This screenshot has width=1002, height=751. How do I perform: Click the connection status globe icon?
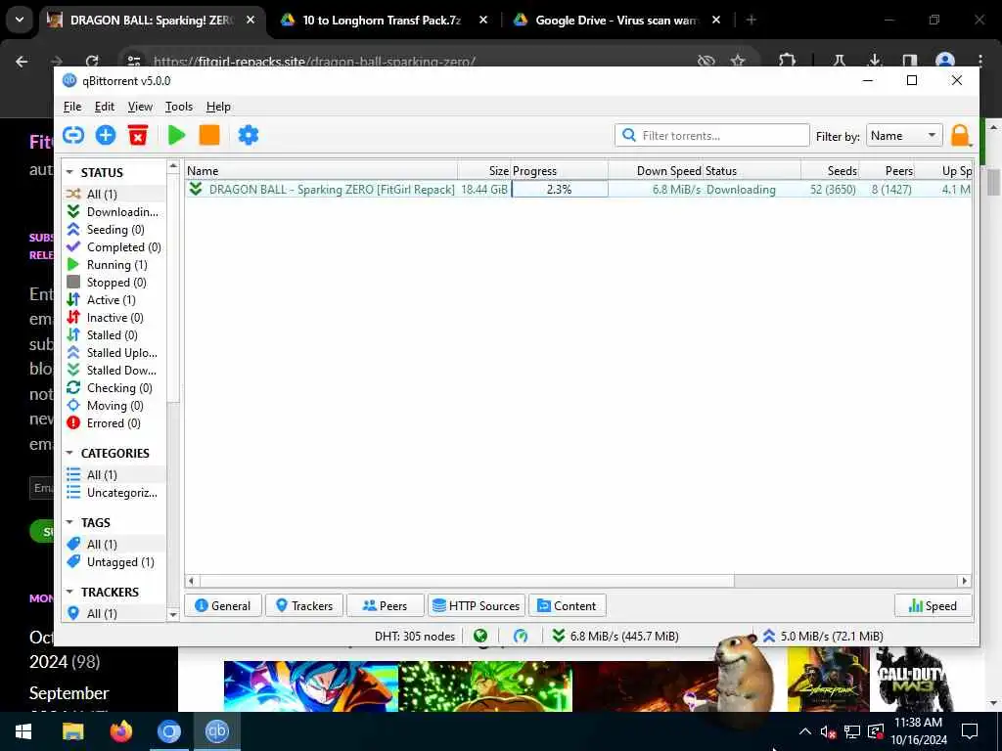480,636
